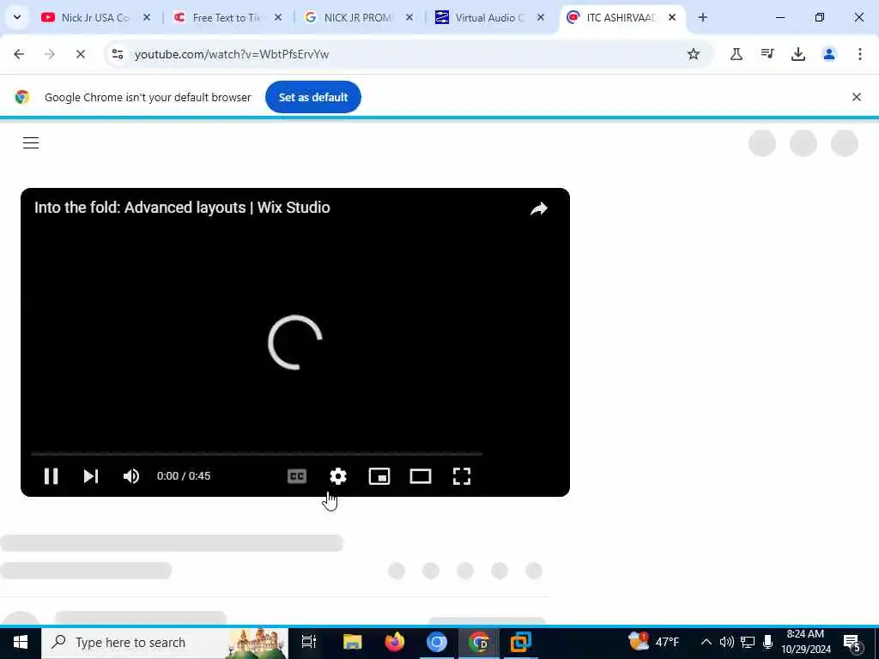879x659 pixels.
Task: Switch to theater mode
Action: (x=421, y=476)
